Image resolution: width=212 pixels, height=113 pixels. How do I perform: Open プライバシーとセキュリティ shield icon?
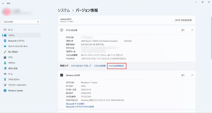tap(5, 85)
